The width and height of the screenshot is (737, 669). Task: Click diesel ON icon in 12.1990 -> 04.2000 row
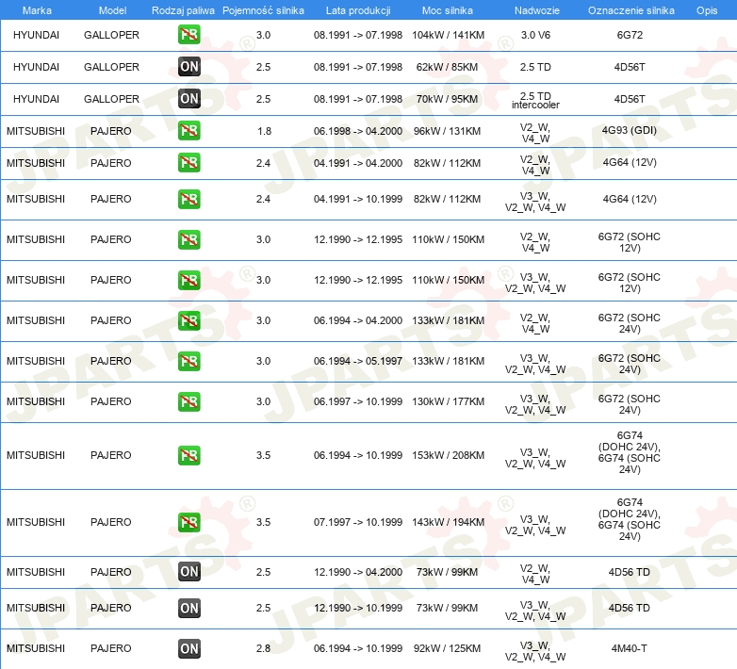pos(188,572)
